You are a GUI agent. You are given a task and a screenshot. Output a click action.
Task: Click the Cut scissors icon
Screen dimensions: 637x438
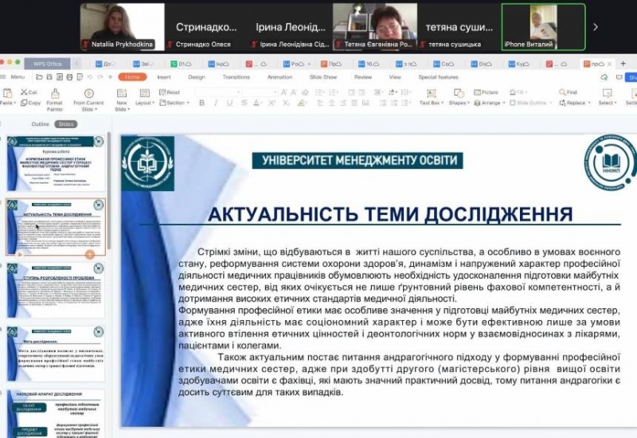(24, 92)
